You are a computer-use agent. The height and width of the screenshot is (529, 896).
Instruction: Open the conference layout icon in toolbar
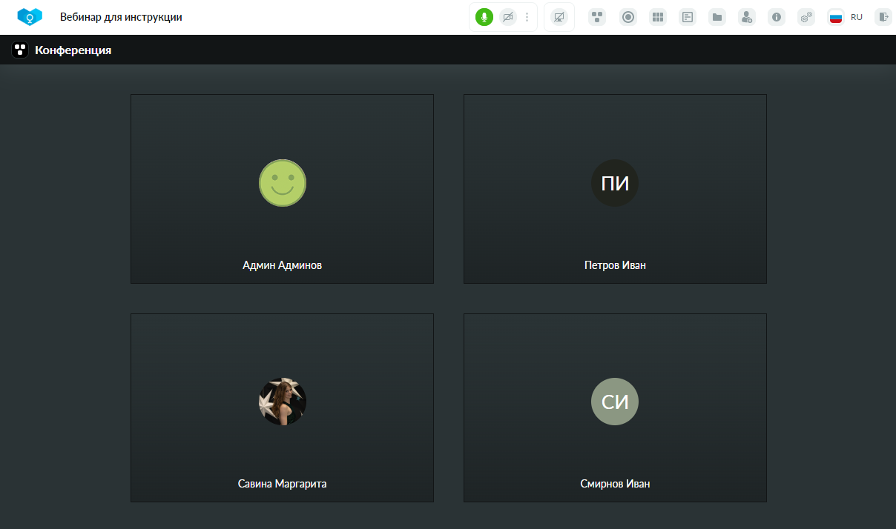[x=597, y=17]
